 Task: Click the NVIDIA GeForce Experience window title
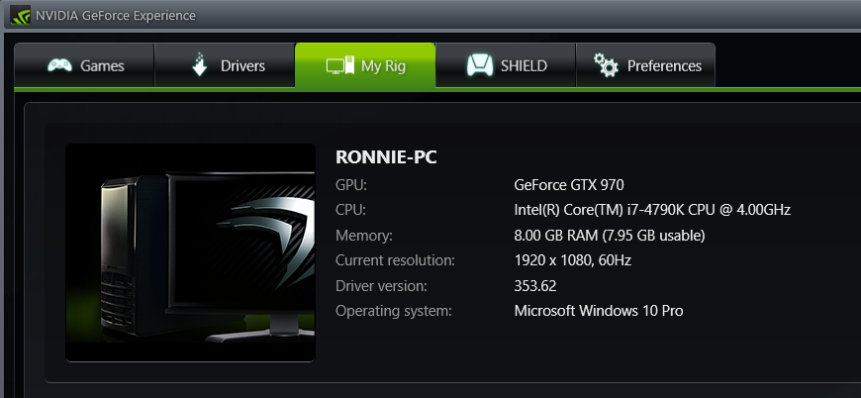click(116, 16)
